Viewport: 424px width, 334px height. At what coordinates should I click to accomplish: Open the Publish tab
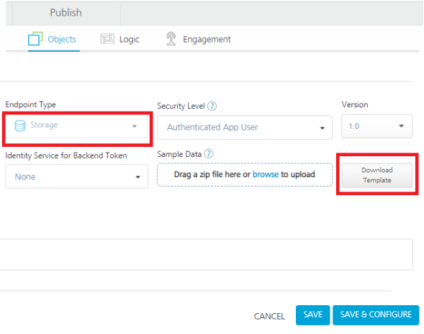[66, 13]
